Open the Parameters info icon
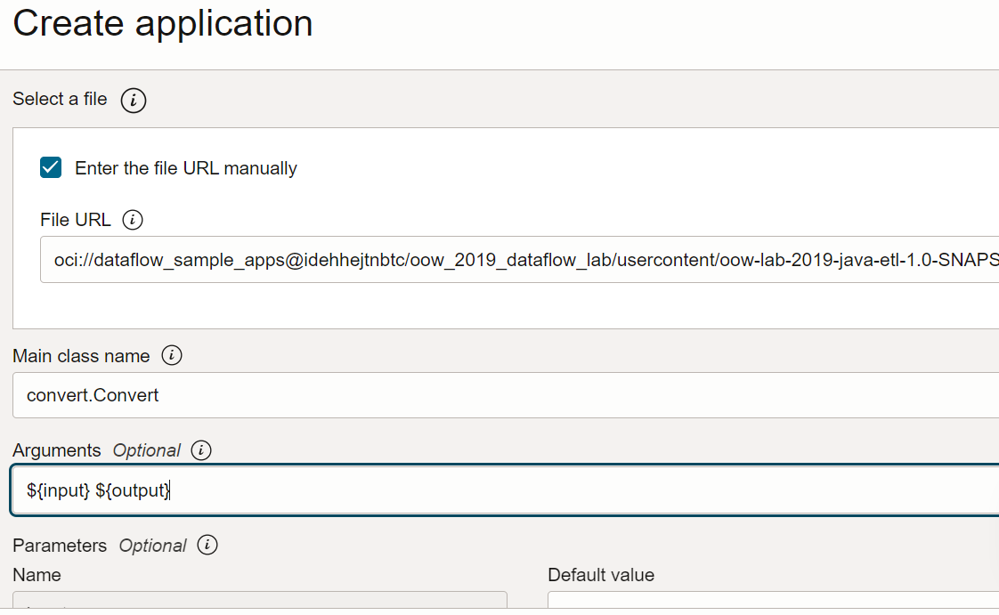The height and width of the screenshot is (615, 999). 207,546
